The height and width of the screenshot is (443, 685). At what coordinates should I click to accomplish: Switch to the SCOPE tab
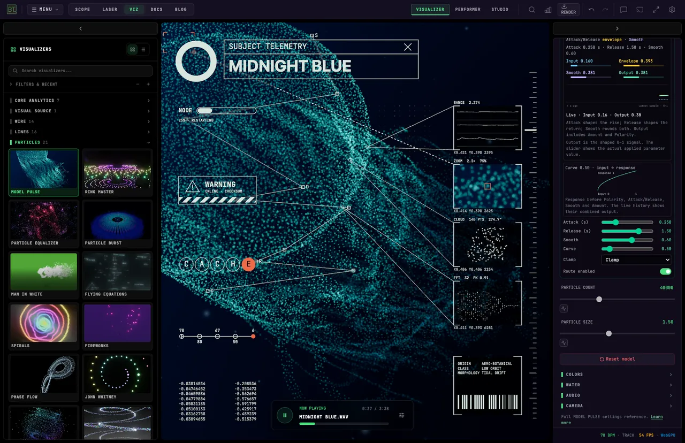click(82, 9)
